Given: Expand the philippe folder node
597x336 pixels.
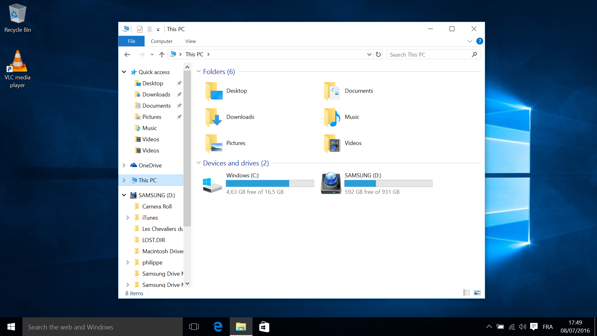Looking at the screenshot, I should tap(127, 262).
